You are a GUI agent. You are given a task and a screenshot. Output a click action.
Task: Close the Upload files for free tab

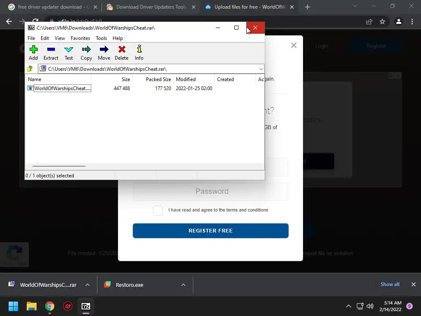tap(292, 7)
